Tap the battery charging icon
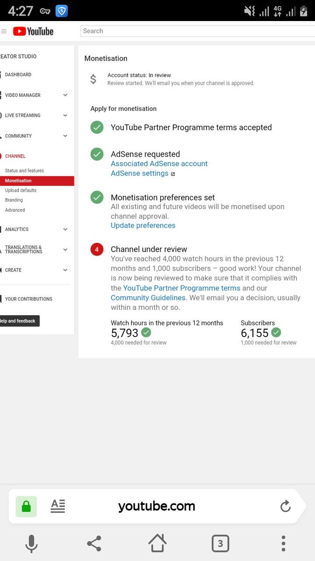This screenshot has height=561, width=315. click(x=304, y=11)
